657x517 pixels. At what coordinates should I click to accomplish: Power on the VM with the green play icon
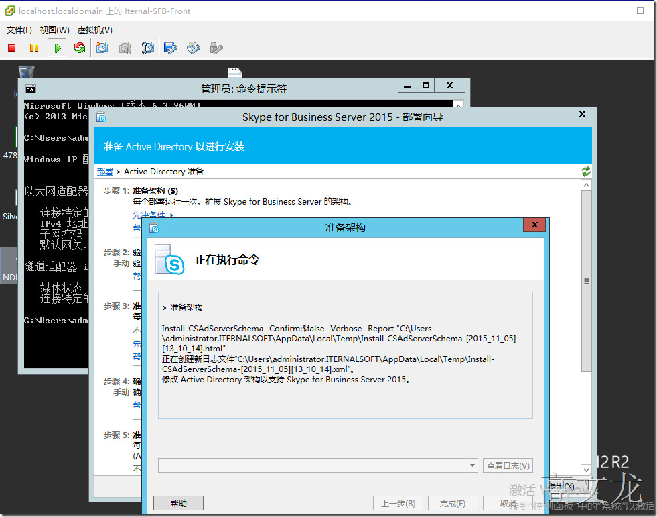click(58, 48)
